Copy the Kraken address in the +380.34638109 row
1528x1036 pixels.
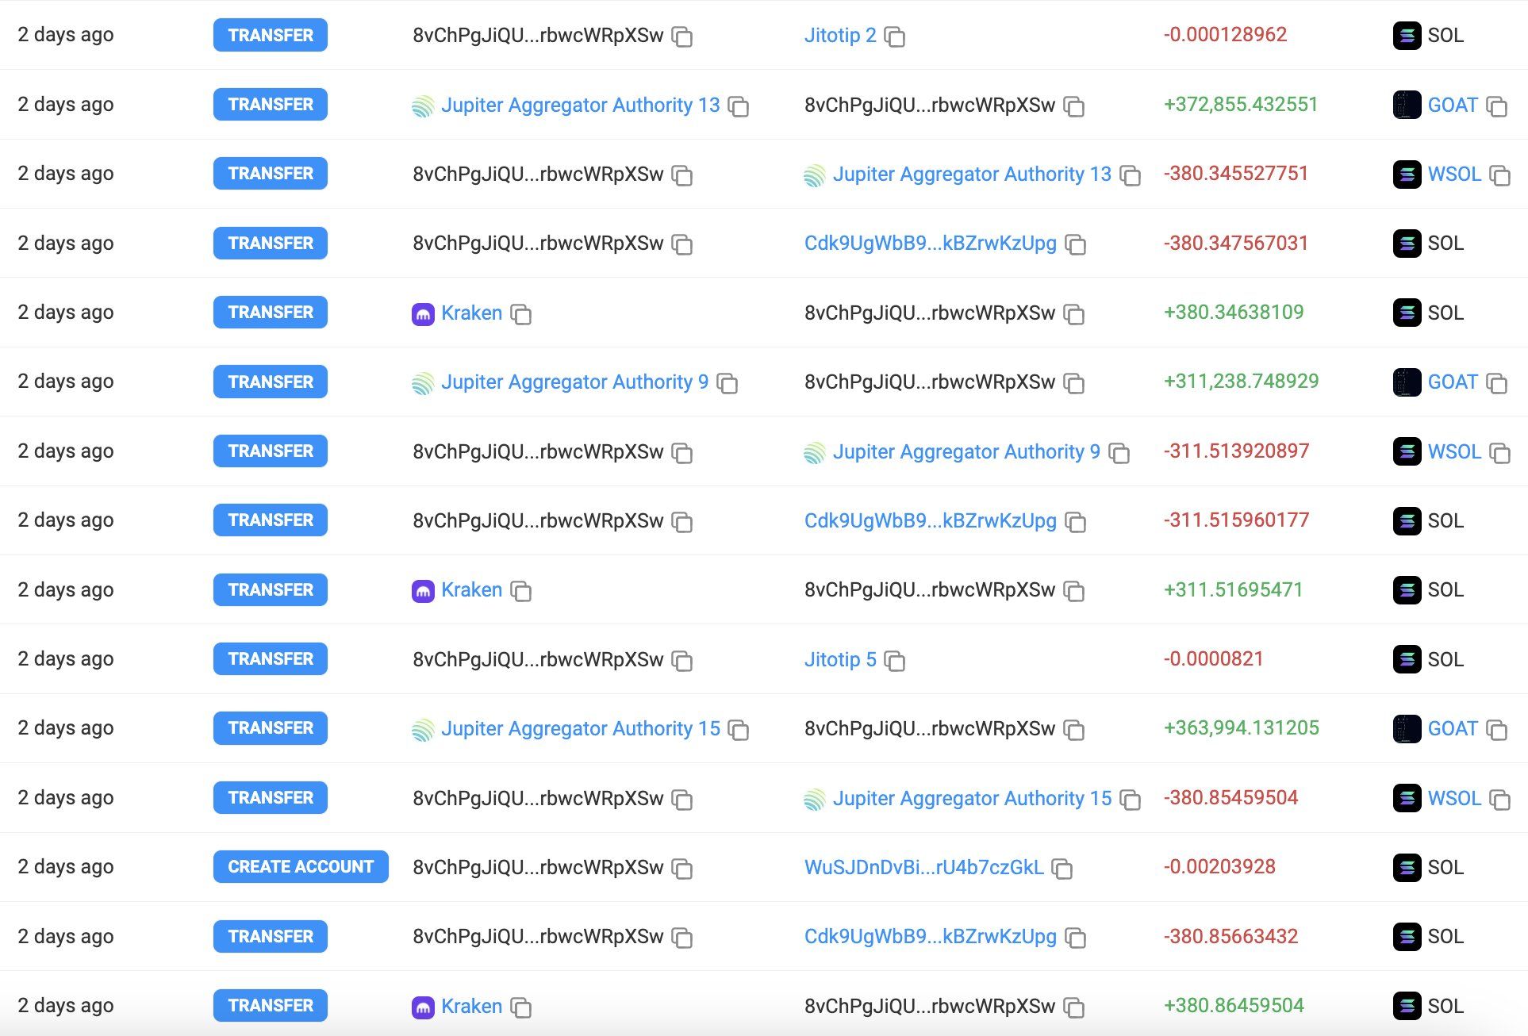click(520, 314)
